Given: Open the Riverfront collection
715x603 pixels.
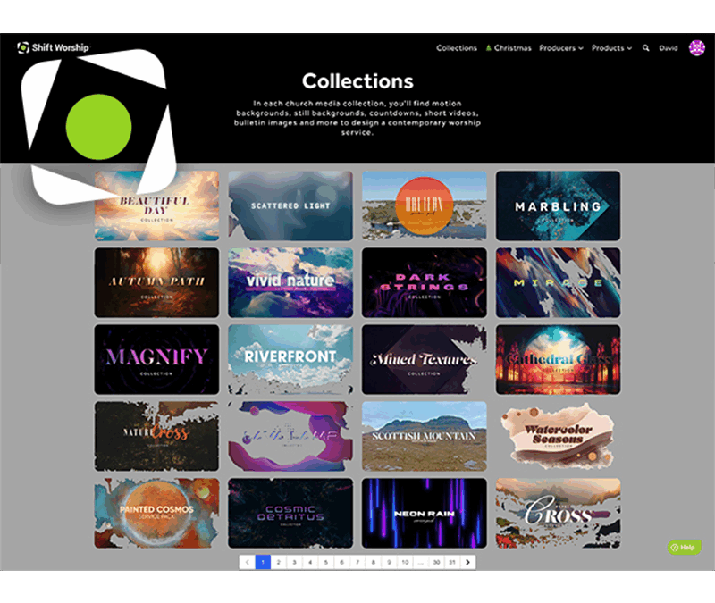Looking at the screenshot, I should point(290,359).
